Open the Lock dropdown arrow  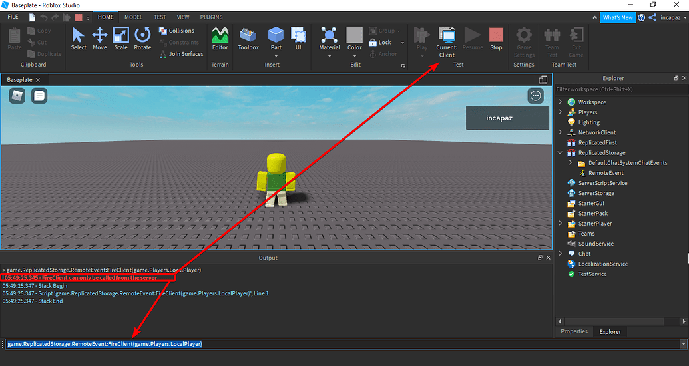click(x=403, y=43)
